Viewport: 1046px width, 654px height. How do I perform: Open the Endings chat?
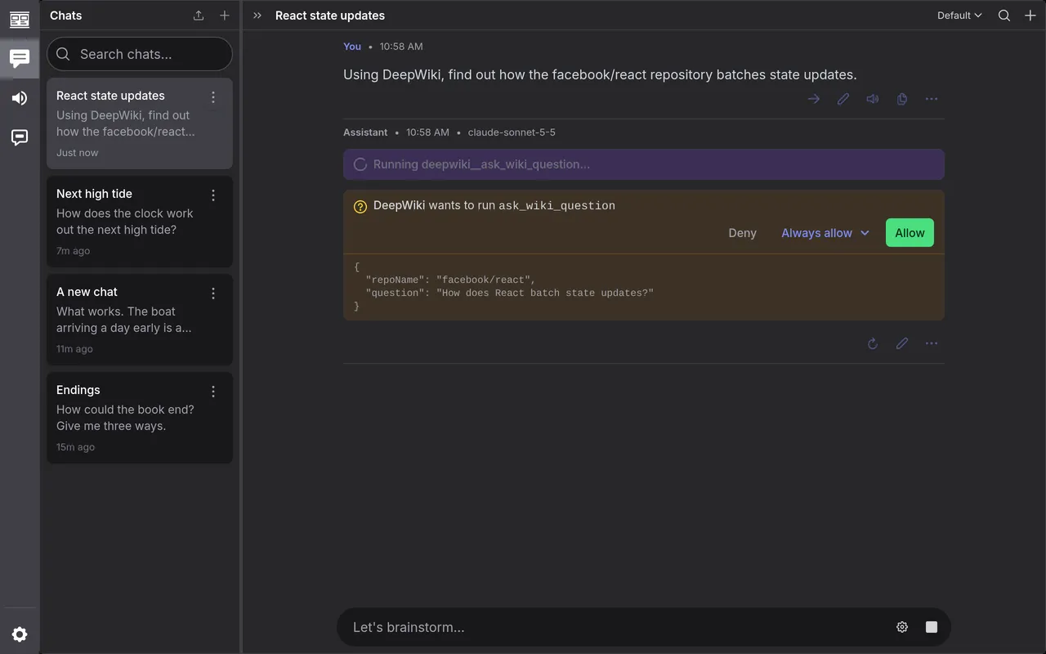140,418
